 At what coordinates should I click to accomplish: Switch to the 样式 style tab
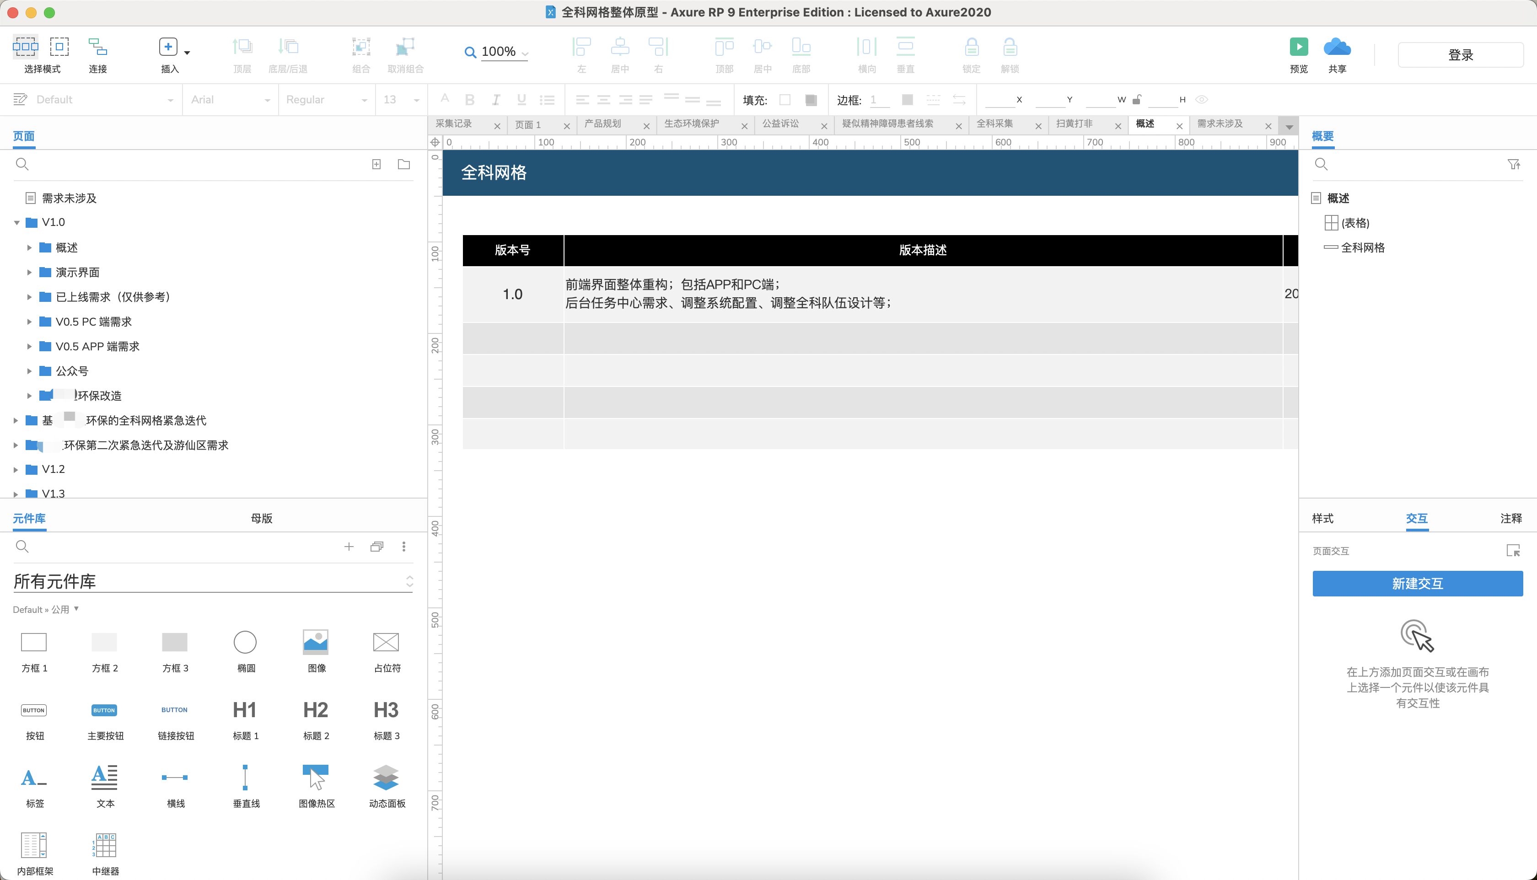pos(1322,519)
